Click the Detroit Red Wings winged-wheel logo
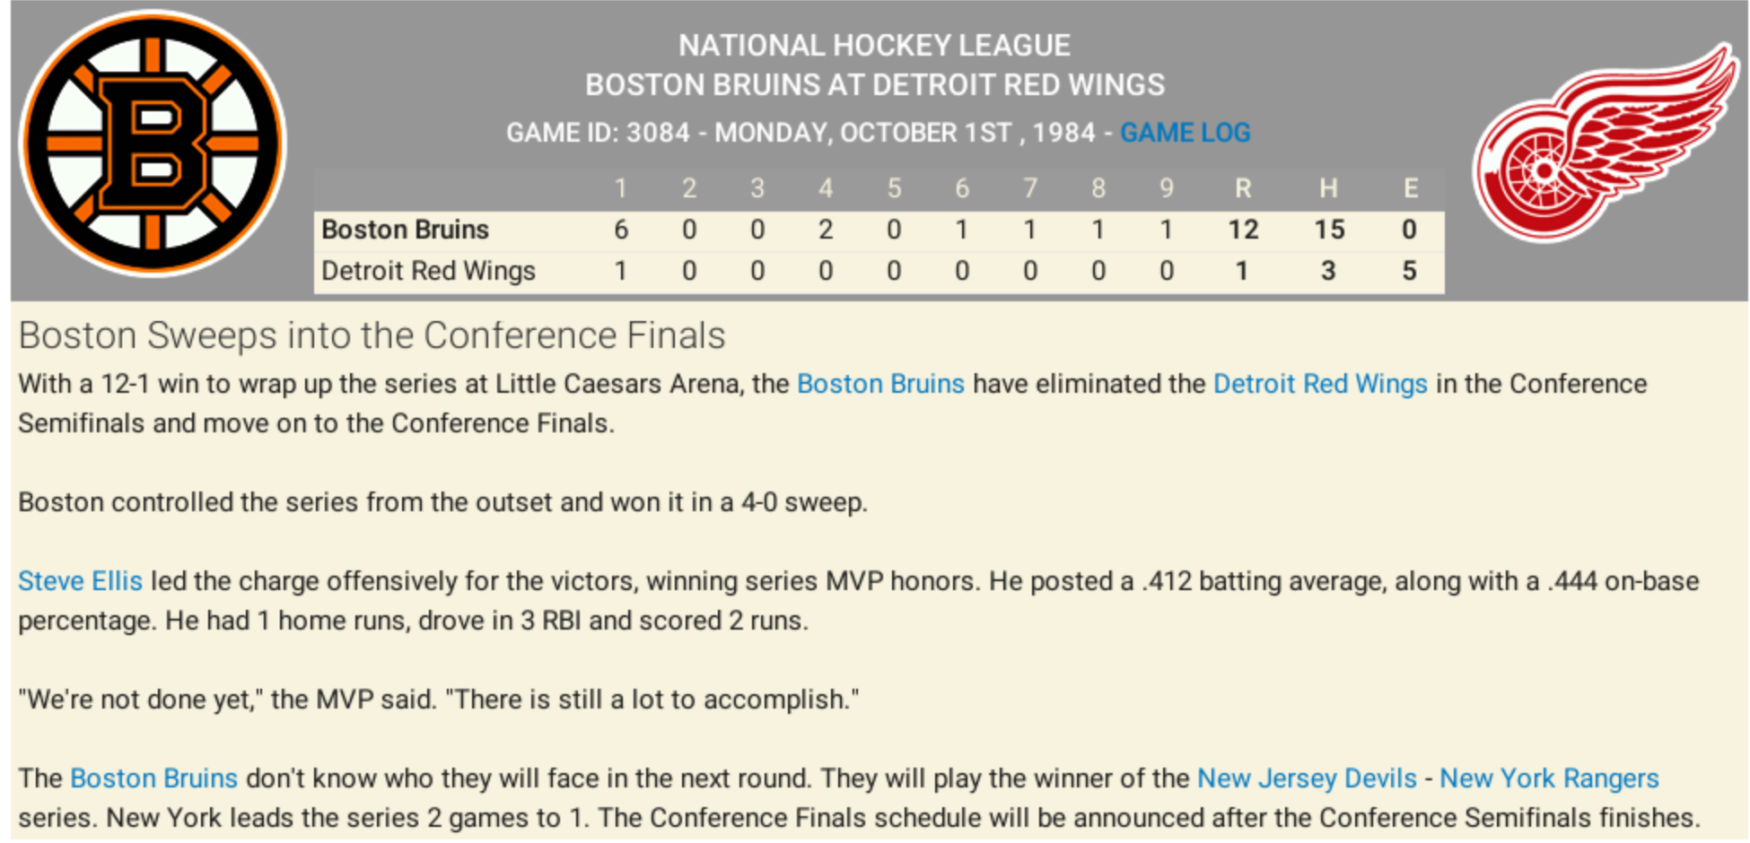Viewport: 1750px width, 843px height. coord(1603,143)
